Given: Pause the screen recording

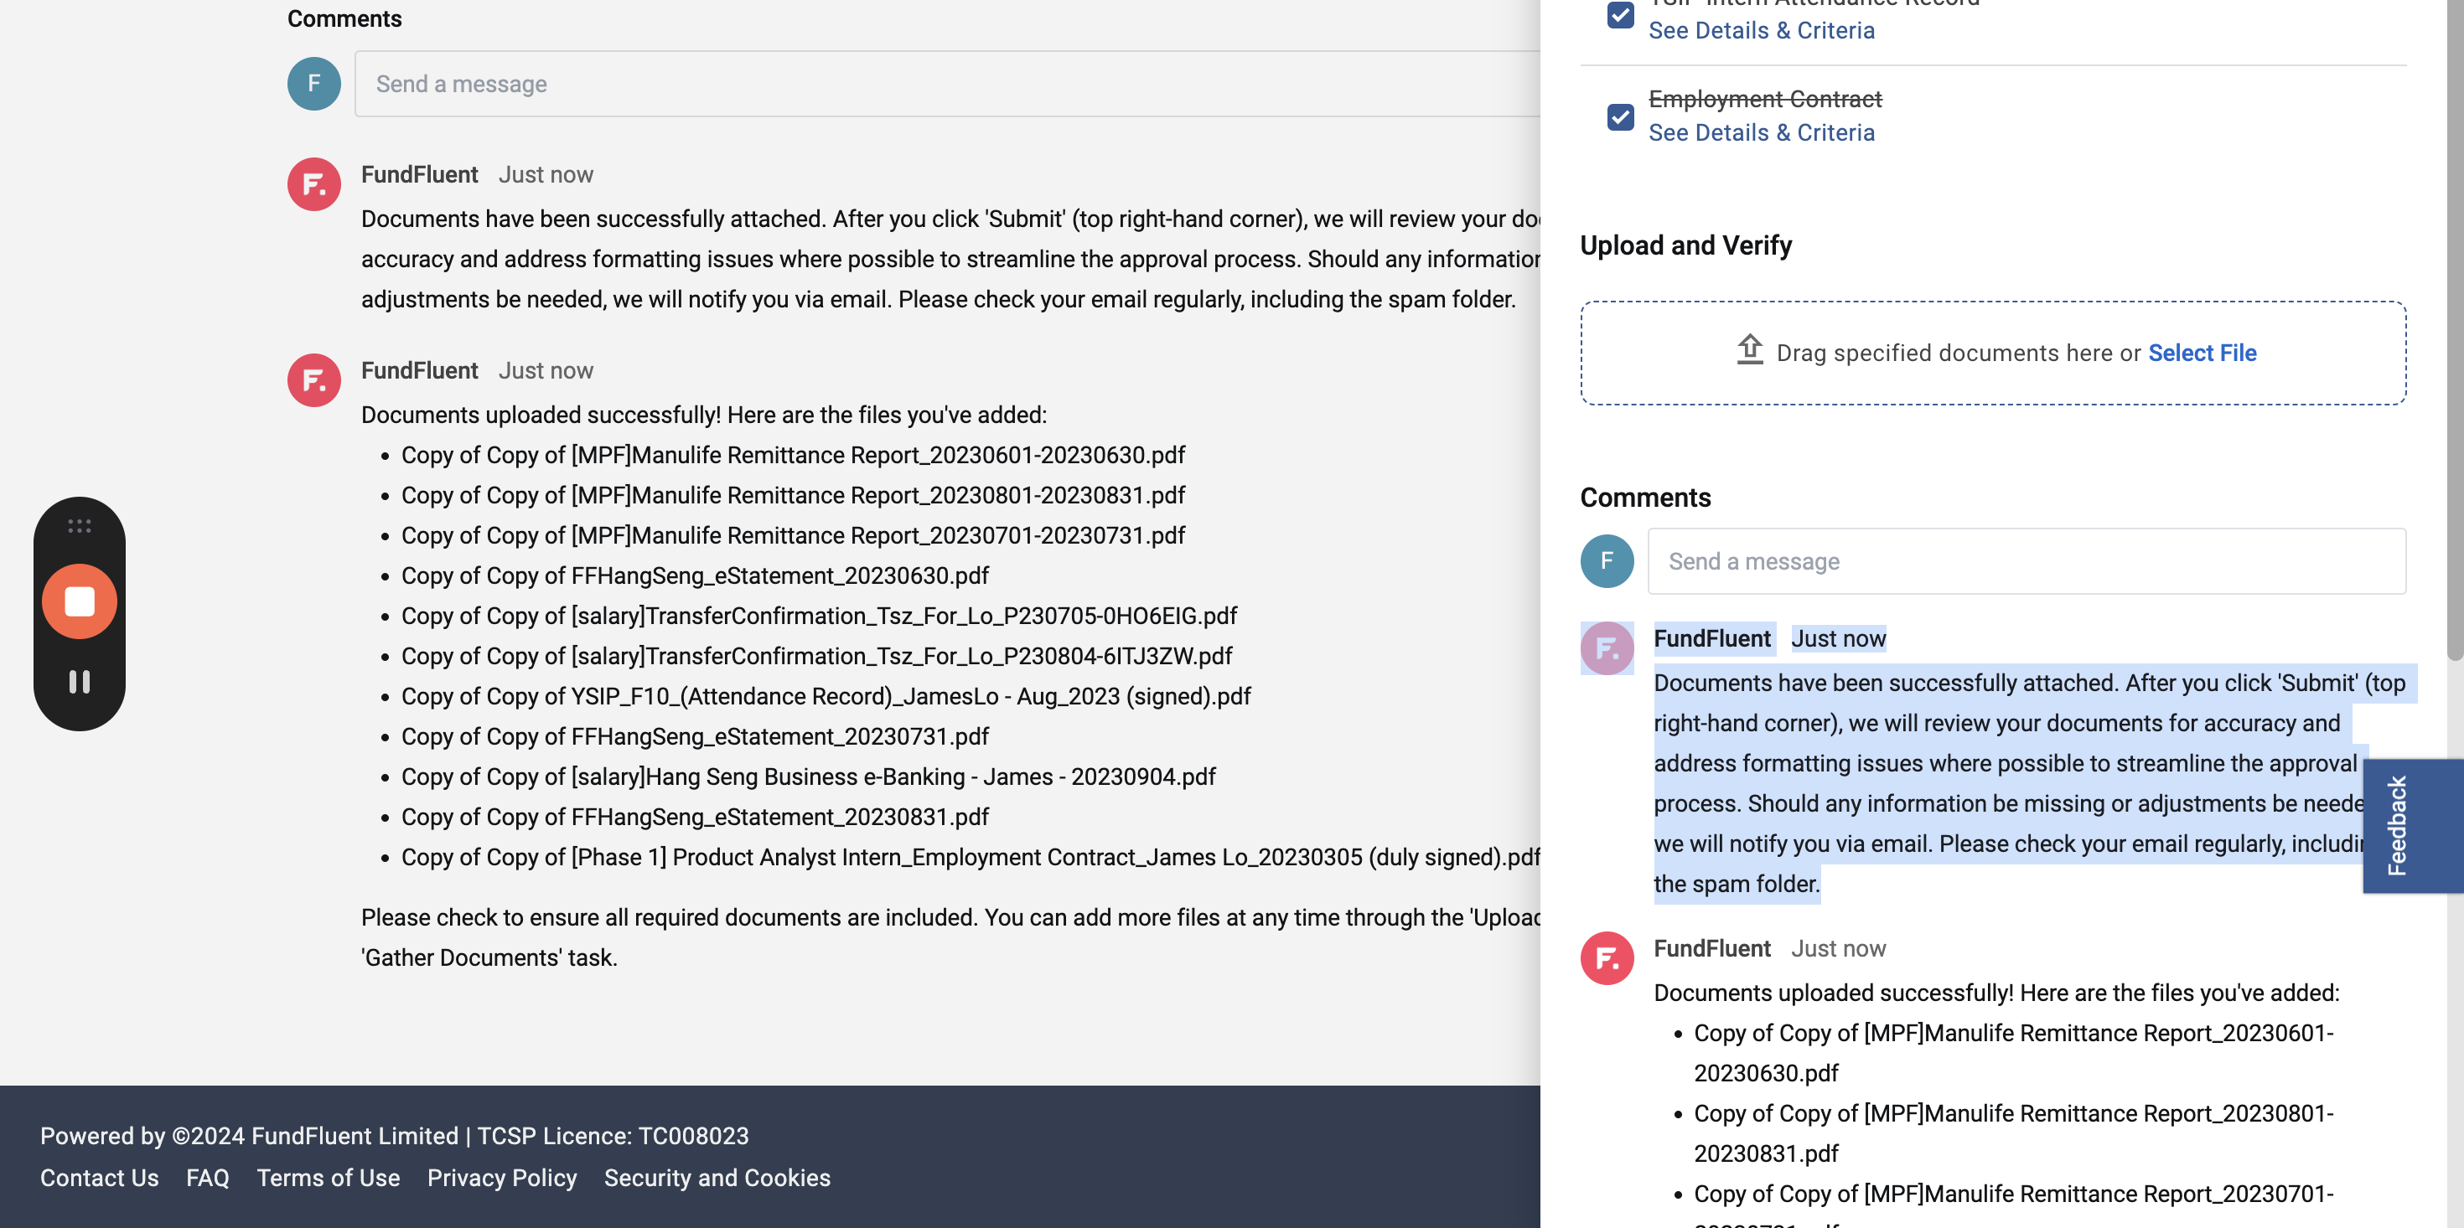Looking at the screenshot, I should pos(80,682).
